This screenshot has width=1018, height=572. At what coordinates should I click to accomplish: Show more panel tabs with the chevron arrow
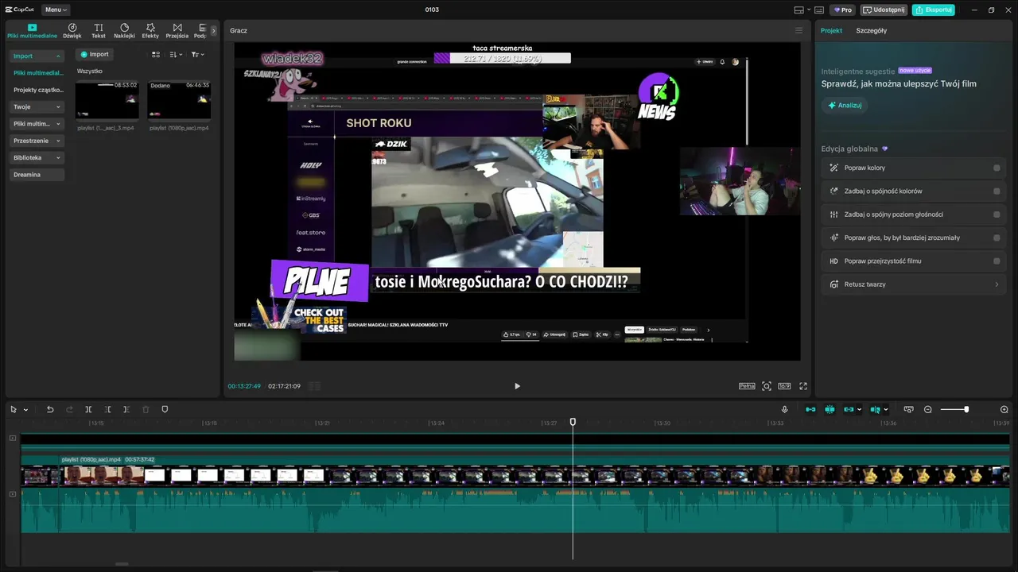213,31
